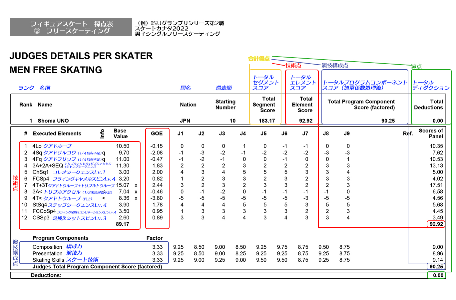Image resolution: width=456 pixels, height=300 pixels.
Task: Click the panel score 17.51
Action: pos(436,185)
